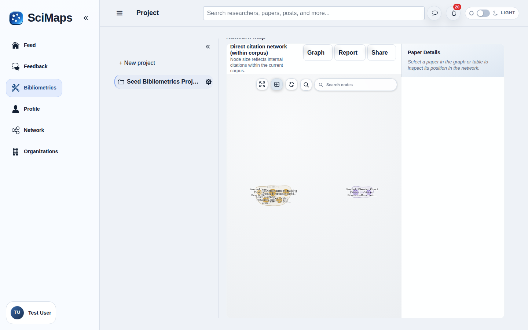Click the Organizations building icon
Screen dimensions: 528x330
click(15, 151)
